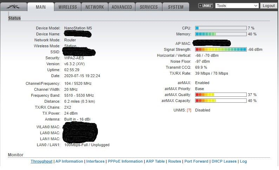
Task: Select the 'NanoStation M5' device model text
Action: point(78,28)
